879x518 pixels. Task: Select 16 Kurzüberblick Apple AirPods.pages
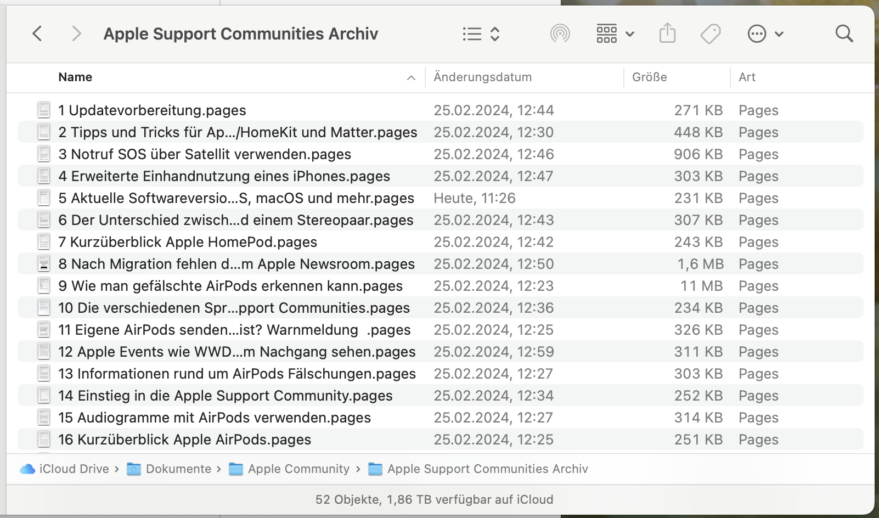184,440
